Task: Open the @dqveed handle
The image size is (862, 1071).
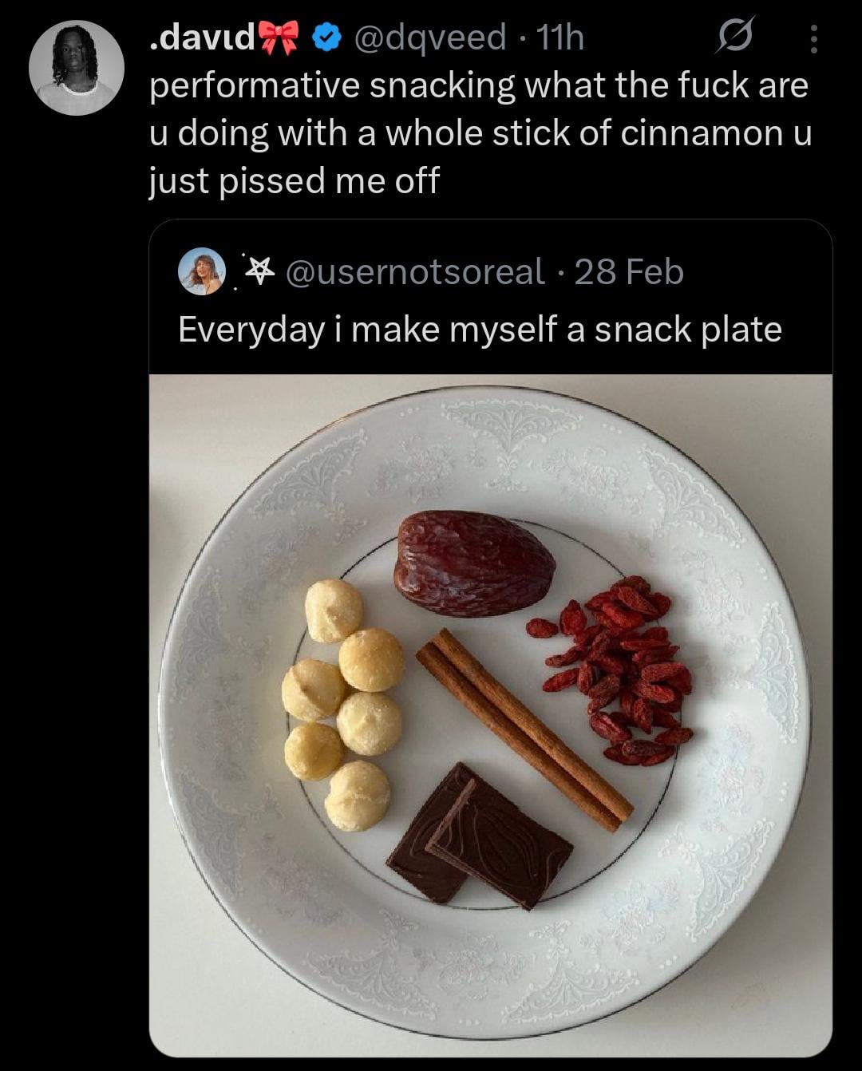Action: (x=429, y=38)
